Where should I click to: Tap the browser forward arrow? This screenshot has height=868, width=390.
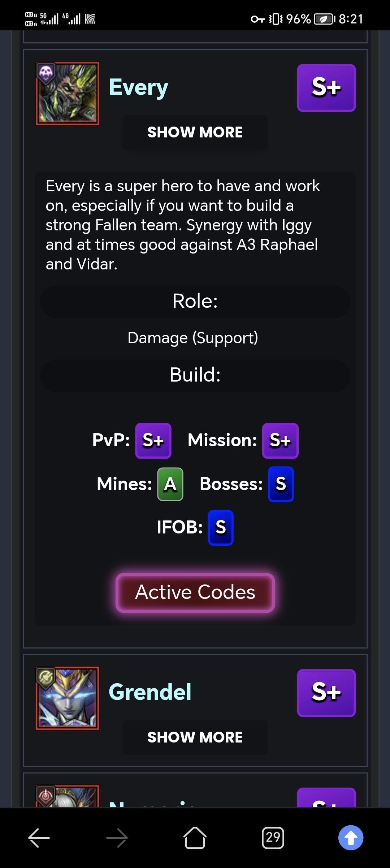point(117,838)
